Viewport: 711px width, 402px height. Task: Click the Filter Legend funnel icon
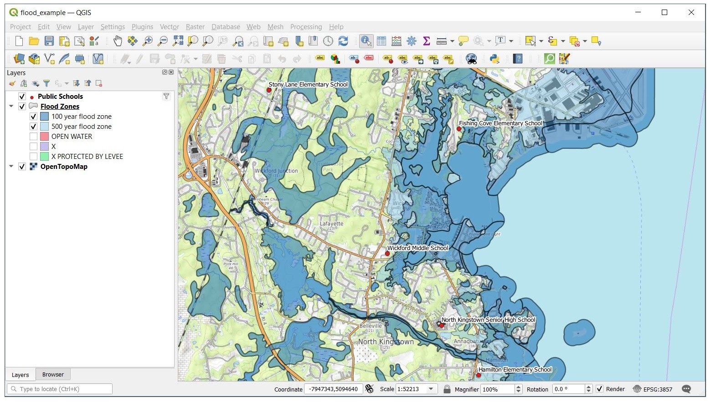(46, 83)
